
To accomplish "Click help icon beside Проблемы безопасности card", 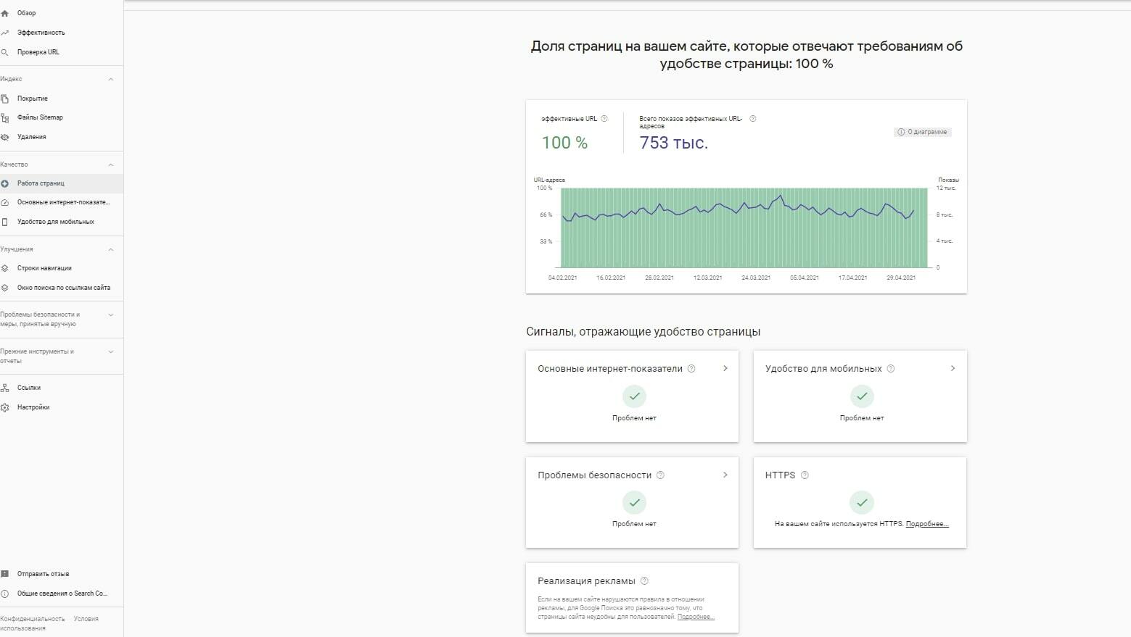I will [660, 475].
